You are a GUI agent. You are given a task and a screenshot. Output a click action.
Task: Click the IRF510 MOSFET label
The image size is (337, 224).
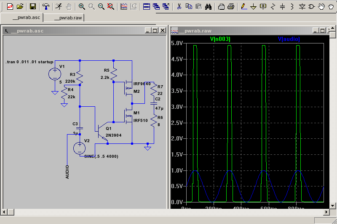coord(141,121)
